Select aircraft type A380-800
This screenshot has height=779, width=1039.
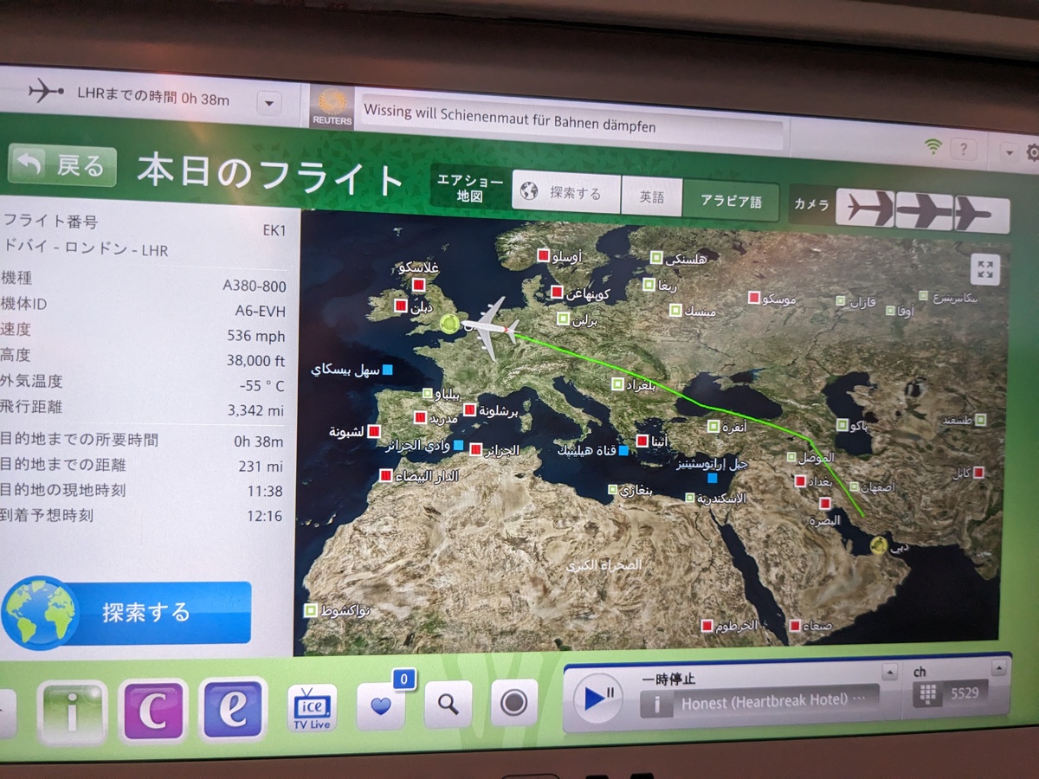(x=254, y=286)
